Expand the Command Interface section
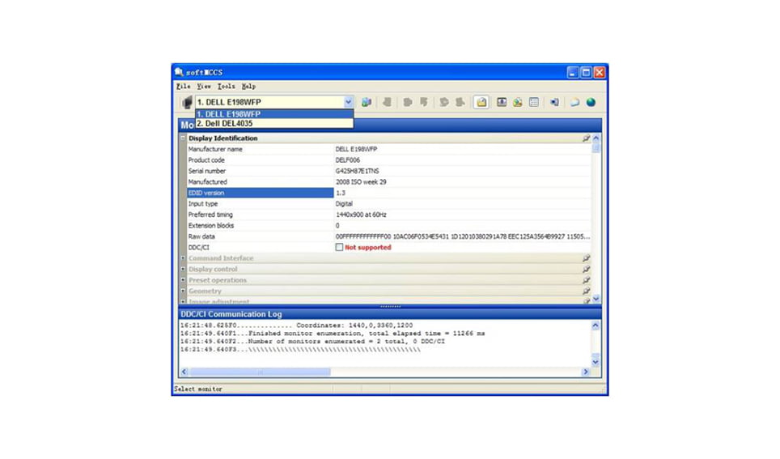Screen dimensions: 780x459 click(x=183, y=258)
